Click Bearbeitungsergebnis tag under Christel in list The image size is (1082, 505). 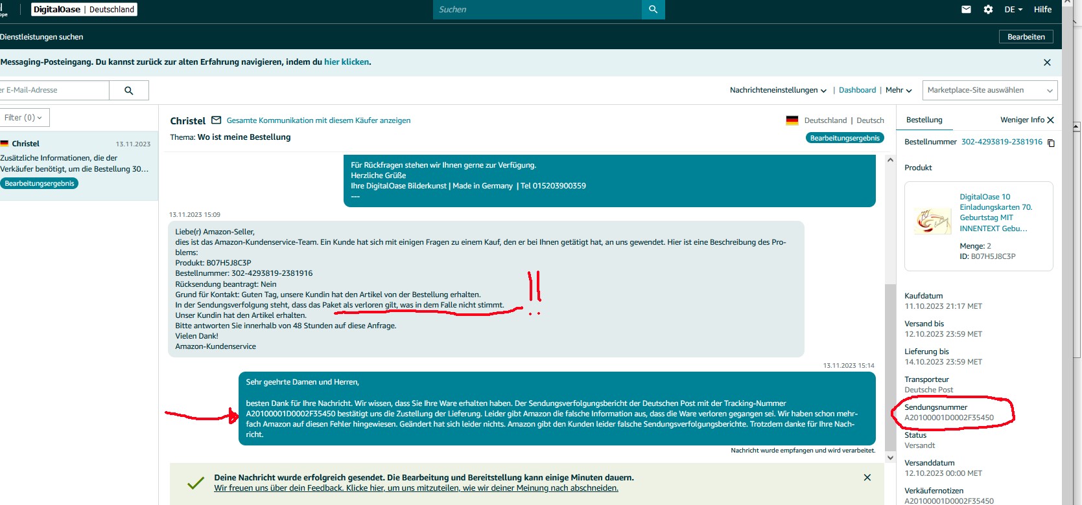40,184
